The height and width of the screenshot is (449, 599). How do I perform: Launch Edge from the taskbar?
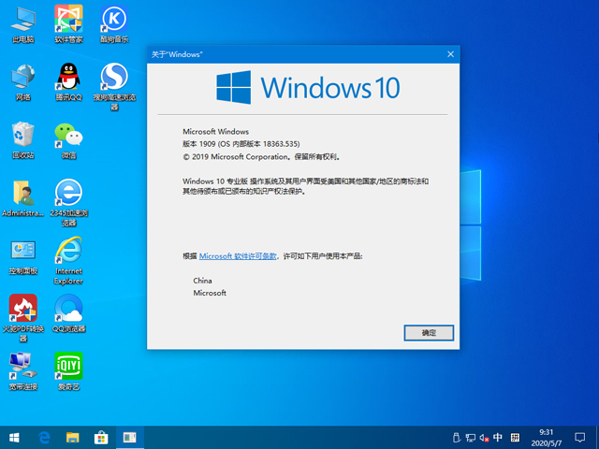click(44, 438)
